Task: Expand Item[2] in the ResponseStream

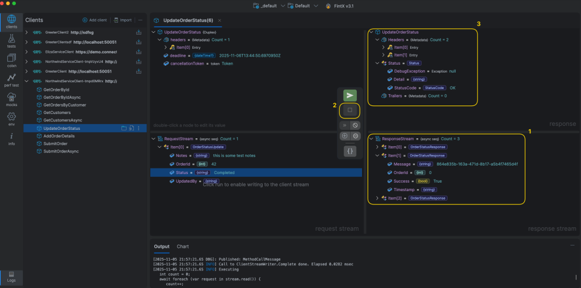Action: [377, 198]
